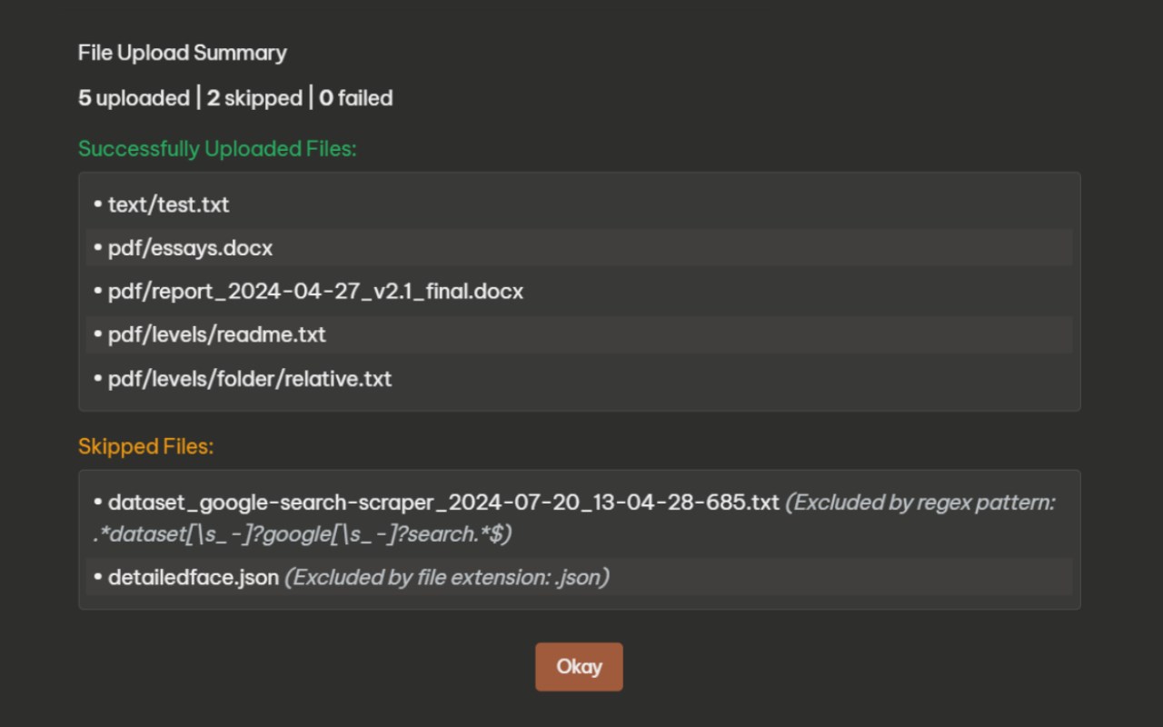Click the skipped dataset_google-search-scraper .txt filename
1163x727 pixels.
click(443, 503)
